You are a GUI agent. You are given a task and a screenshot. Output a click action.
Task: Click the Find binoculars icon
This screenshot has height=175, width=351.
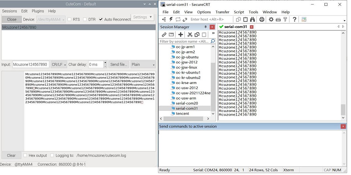tap(252, 19)
